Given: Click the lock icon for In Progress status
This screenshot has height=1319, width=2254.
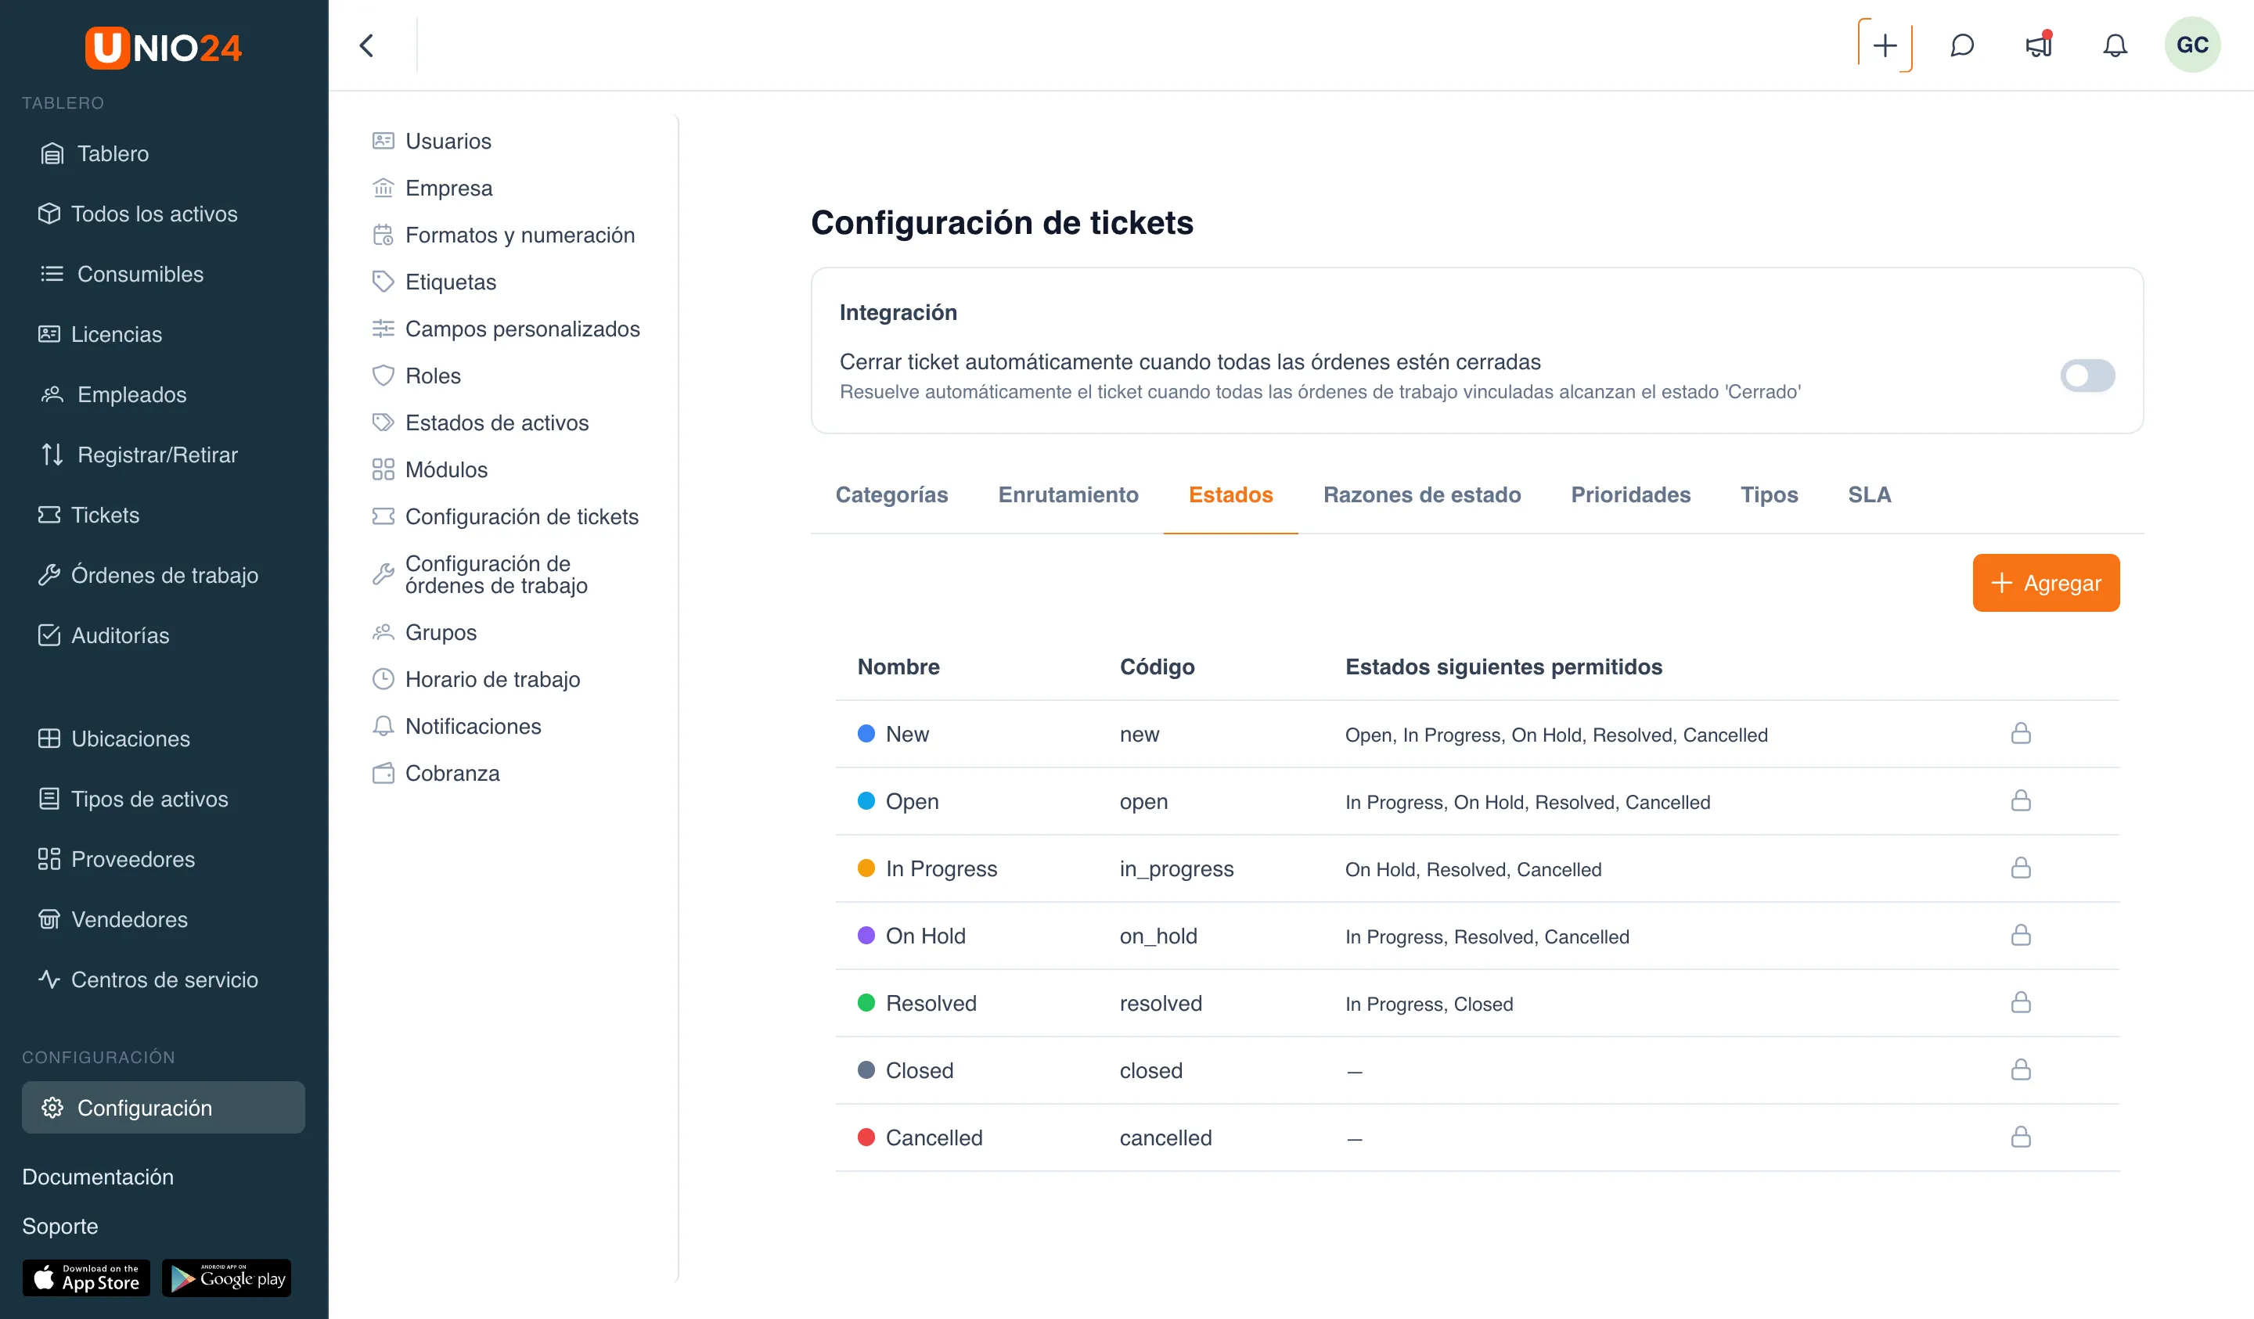Looking at the screenshot, I should tap(2021, 868).
